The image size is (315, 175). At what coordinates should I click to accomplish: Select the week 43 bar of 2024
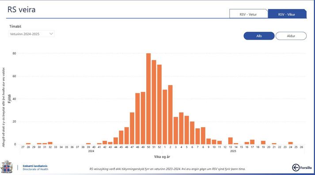pyautogui.click(x=110, y=143)
